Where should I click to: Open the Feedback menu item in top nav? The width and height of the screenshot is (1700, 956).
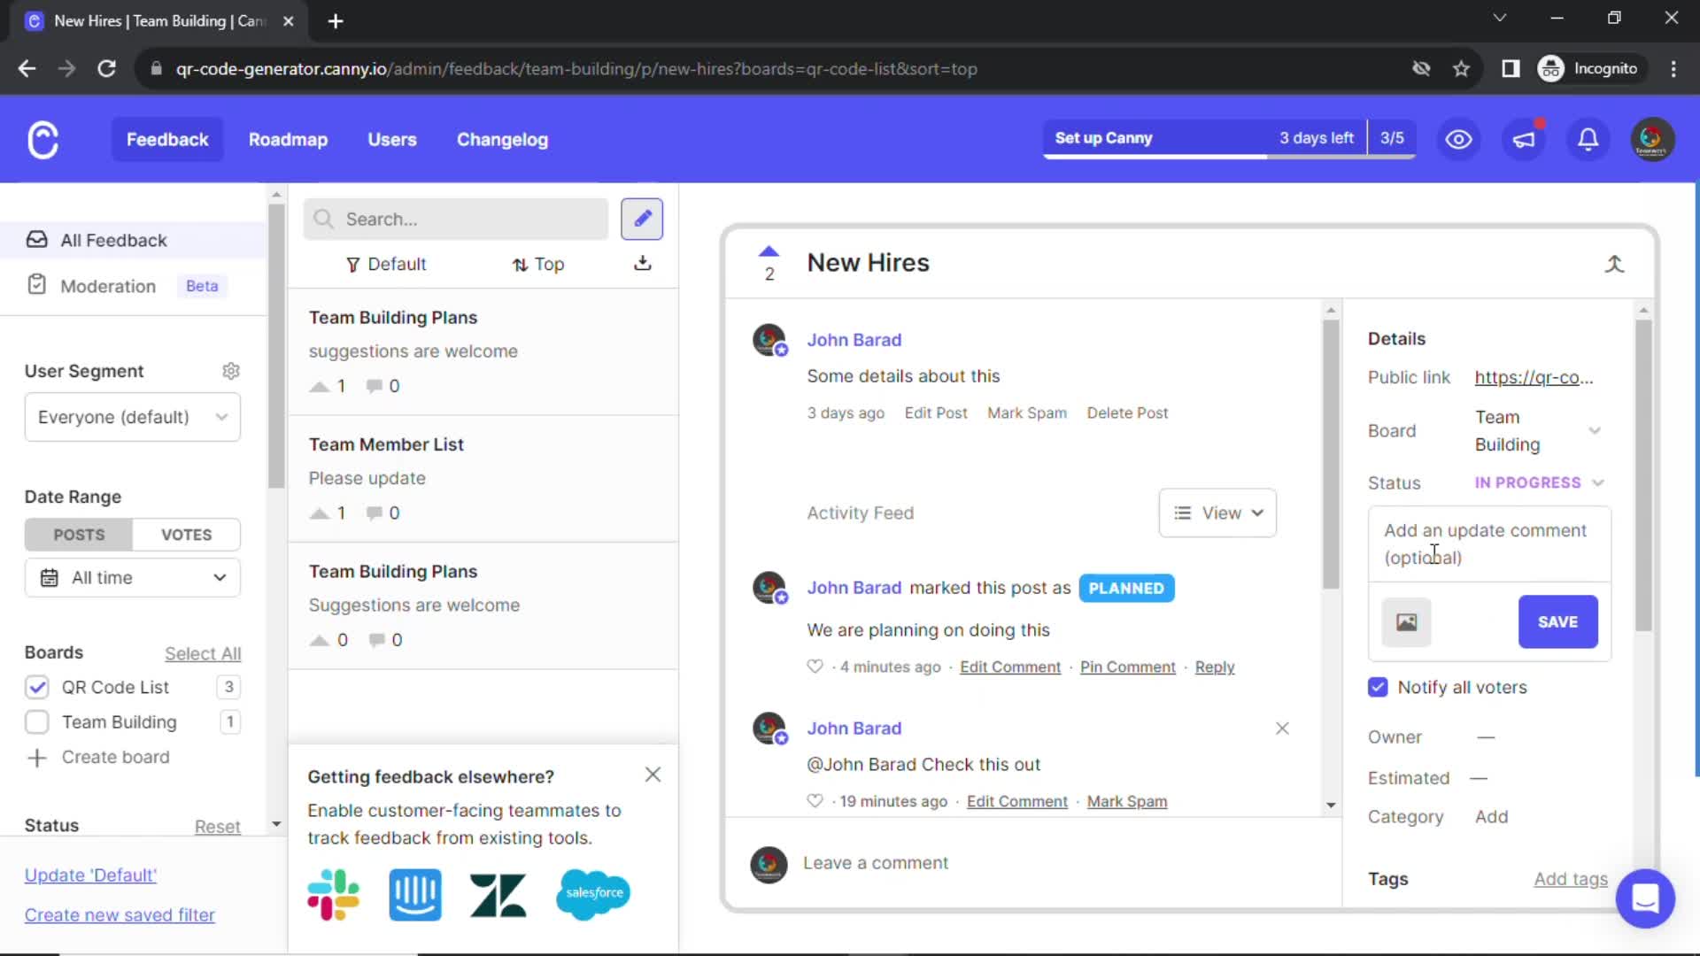(x=167, y=139)
